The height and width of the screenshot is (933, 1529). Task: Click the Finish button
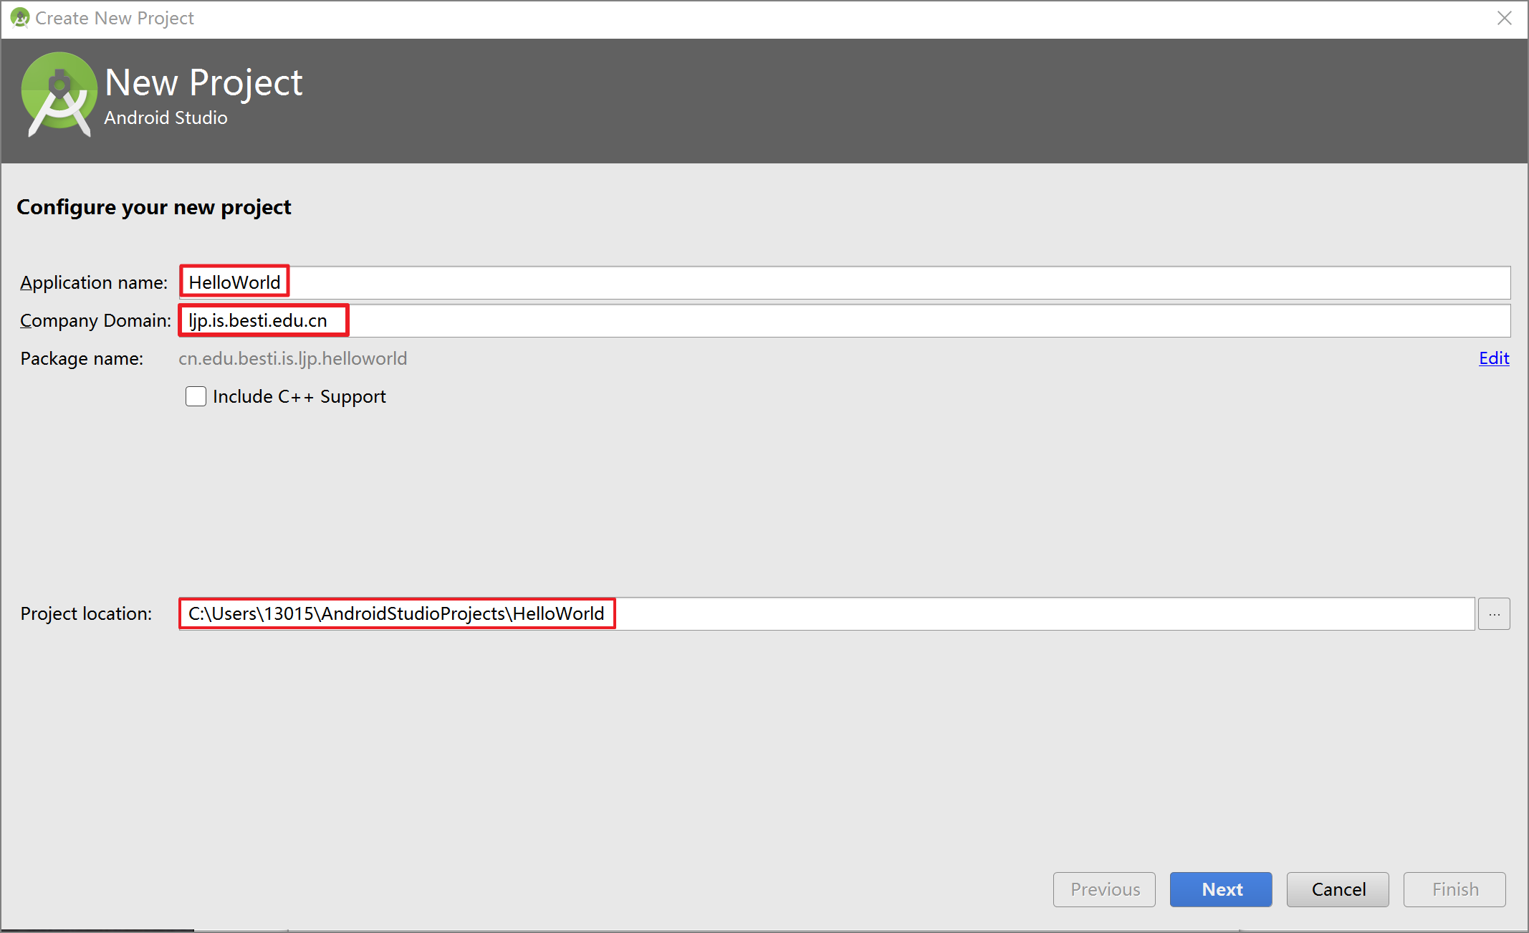tap(1454, 889)
